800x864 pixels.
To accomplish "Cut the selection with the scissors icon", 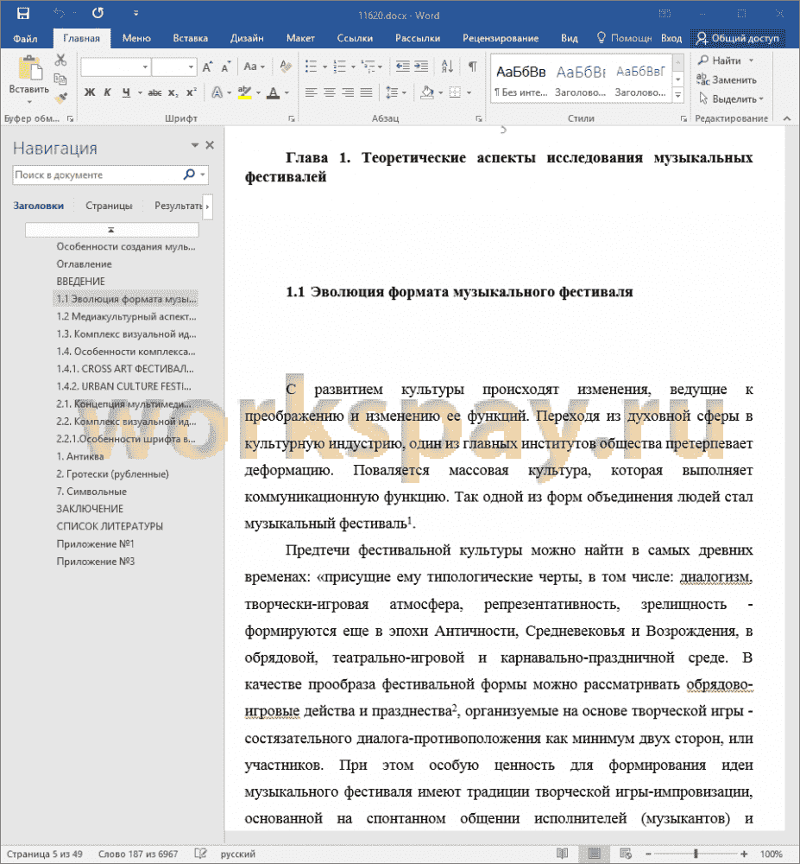I will tap(60, 60).
